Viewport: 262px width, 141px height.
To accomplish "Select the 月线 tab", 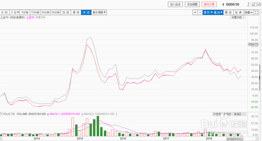I will click(x=86, y=13).
